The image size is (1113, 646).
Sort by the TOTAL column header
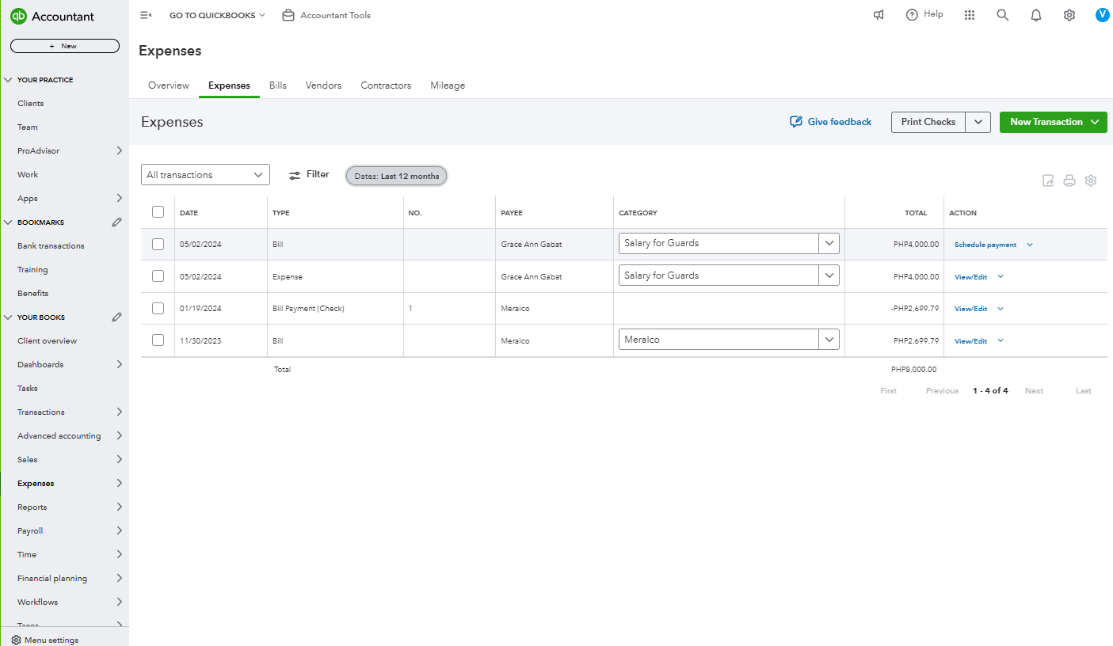[916, 213]
